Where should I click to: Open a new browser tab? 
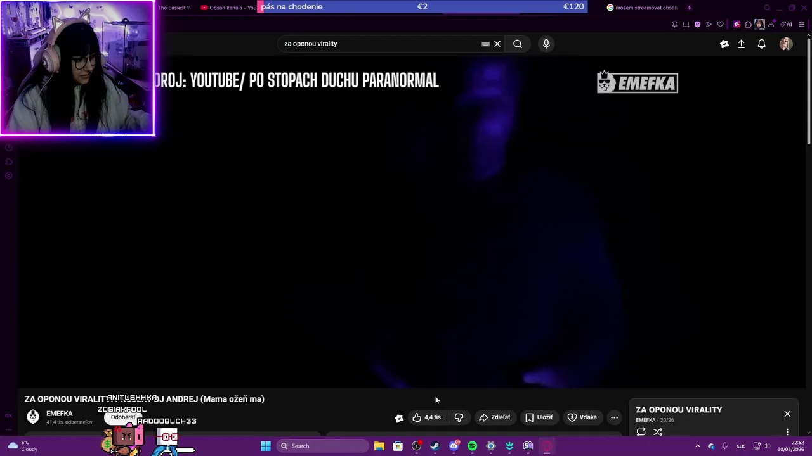click(689, 8)
